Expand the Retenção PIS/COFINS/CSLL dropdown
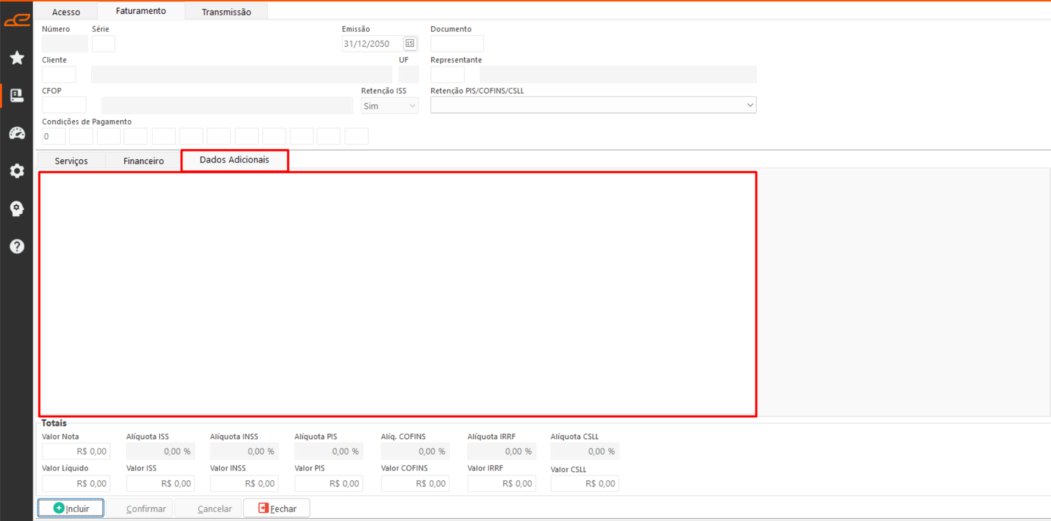This screenshot has height=521, width=1051. (x=593, y=105)
